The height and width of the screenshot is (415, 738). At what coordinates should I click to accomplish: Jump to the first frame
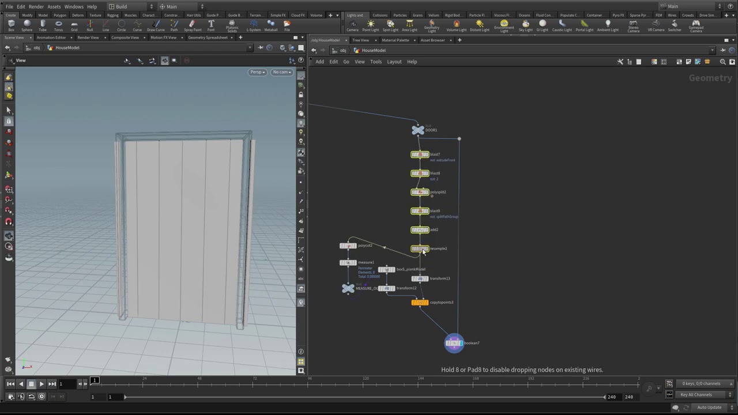pos(10,384)
